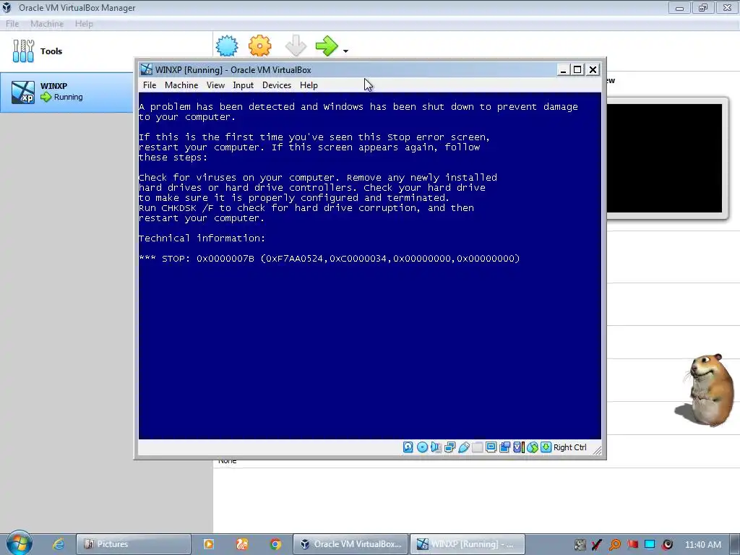The height and width of the screenshot is (555, 740).
Task: Click the Tools wrench icon
Action: tap(23, 51)
